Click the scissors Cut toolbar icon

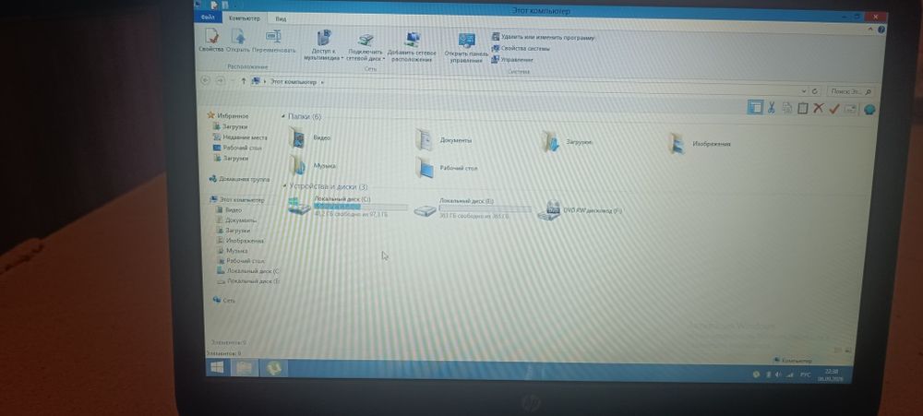coord(771,108)
